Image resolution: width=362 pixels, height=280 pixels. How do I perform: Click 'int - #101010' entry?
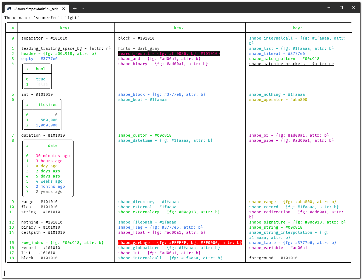[37, 94]
